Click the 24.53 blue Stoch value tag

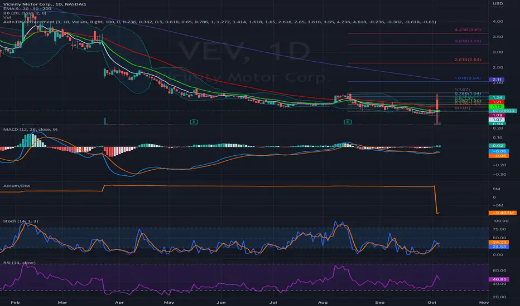[499, 247]
